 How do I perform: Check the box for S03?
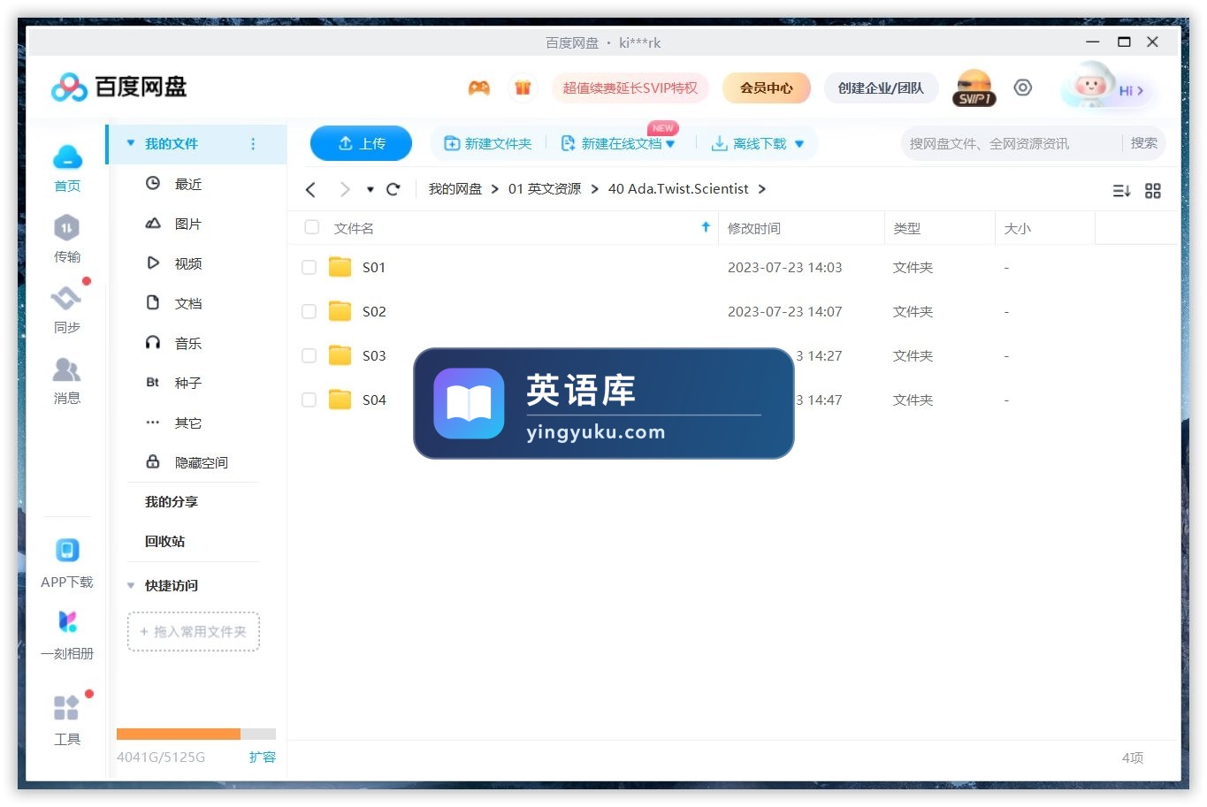[x=309, y=355]
